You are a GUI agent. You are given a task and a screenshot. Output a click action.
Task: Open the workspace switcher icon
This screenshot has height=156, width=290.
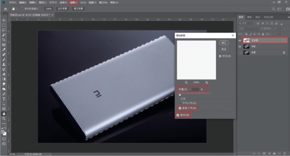[x=279, y=9]
